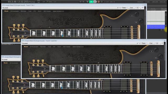
Task: Click the 0.8 value box in Gtr L window
Action: pos(136,22)
